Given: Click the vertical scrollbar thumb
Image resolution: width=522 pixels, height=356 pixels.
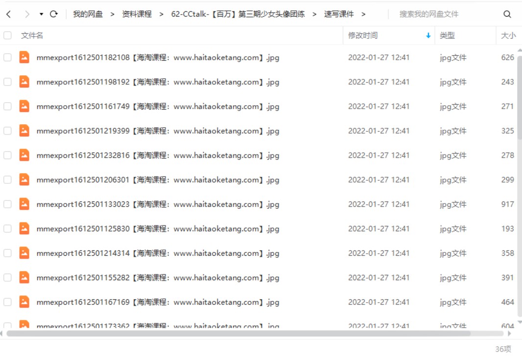Looking at the screenshot, I should (520, 97).
